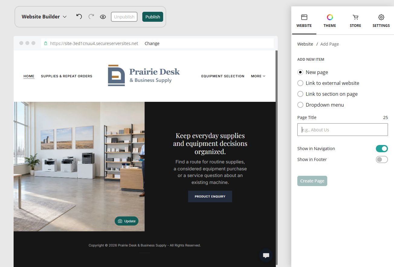Click the Theme color wheel icon
This screenshot has width=394, height=267.
point(330,17)
